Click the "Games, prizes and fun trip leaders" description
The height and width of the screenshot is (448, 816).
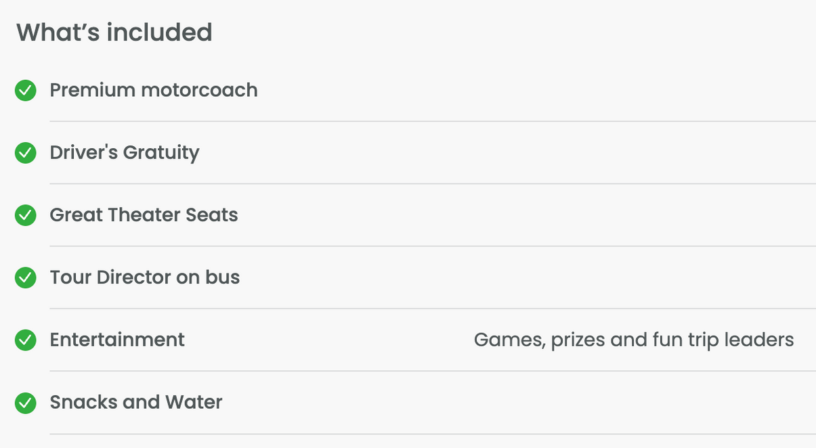click(x=634, y=340)
